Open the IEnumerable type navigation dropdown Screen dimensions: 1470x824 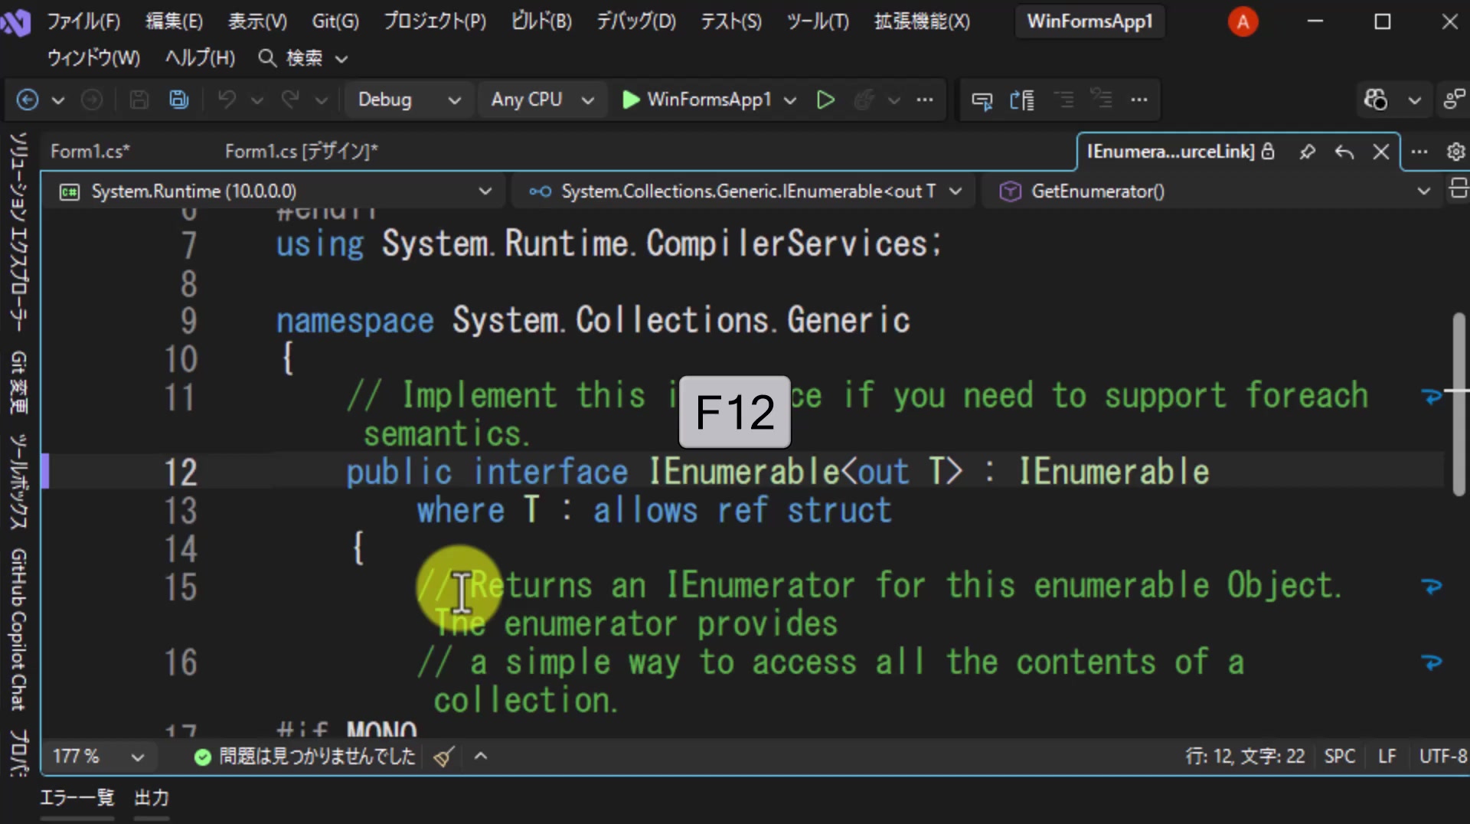[x=955, y=191]
